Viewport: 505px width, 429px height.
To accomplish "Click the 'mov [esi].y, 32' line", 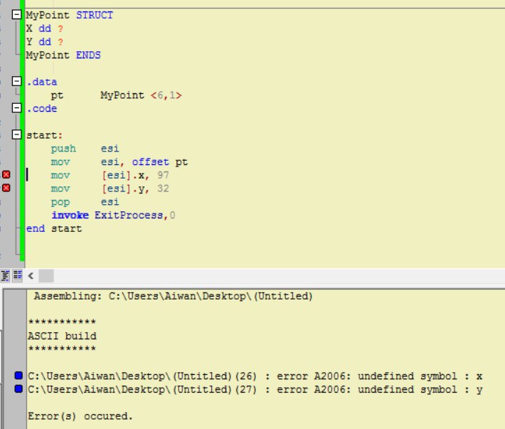I will point(110,189).
